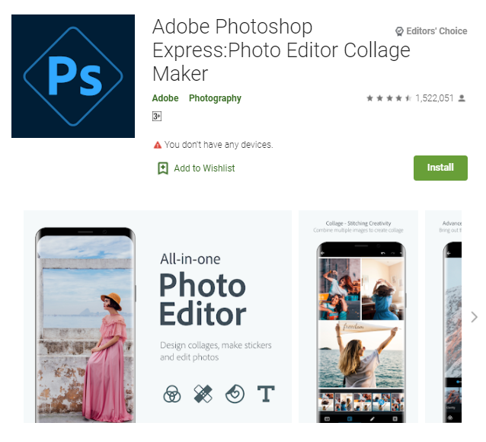Open the Adobe developer link

165,98
